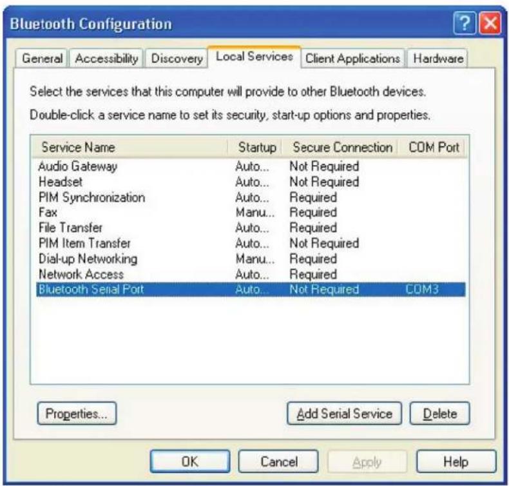The height and width of the screenshot is (486, 509).
Task: Click the COM3 value in the list
Action: coord(422,289)
